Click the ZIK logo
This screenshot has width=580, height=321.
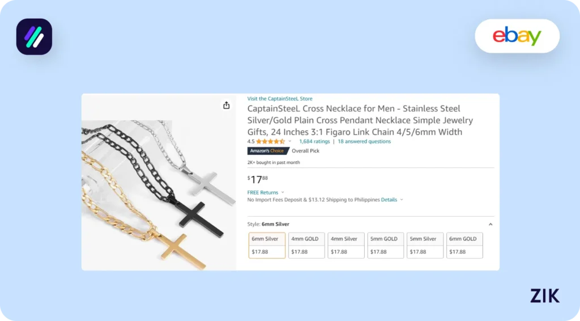pos(544,295)
